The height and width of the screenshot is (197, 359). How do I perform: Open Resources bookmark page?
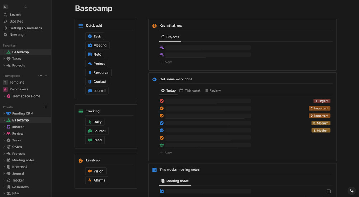coord(20,187)
